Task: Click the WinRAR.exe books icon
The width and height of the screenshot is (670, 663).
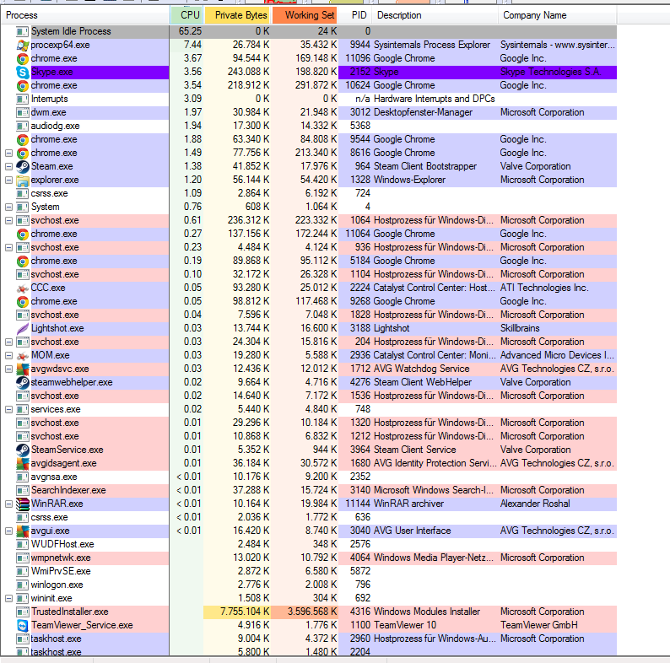Action: [x=22, y=504]
